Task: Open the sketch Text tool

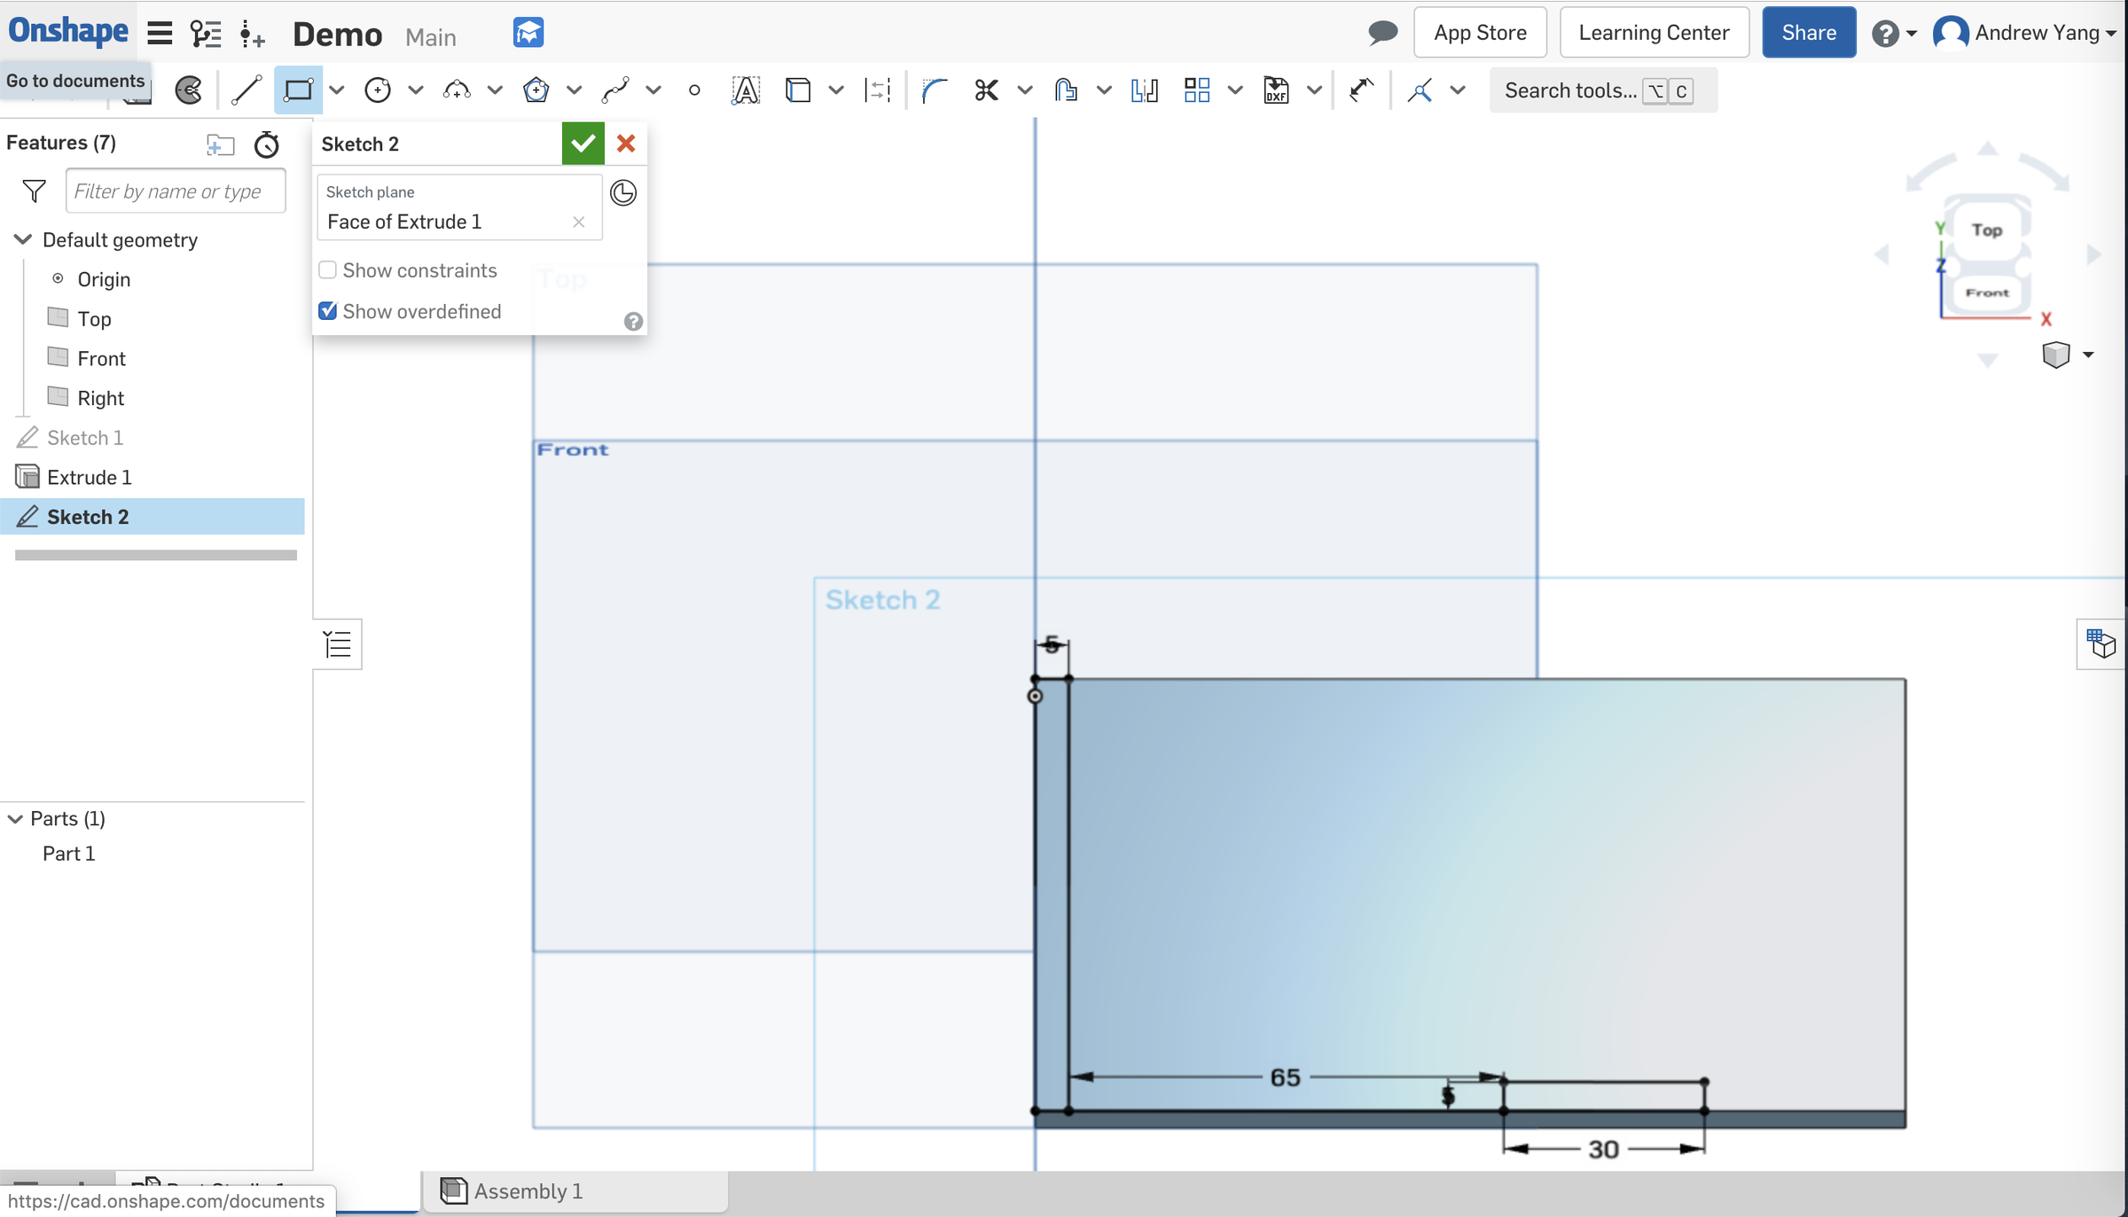Action: point(746,90)
